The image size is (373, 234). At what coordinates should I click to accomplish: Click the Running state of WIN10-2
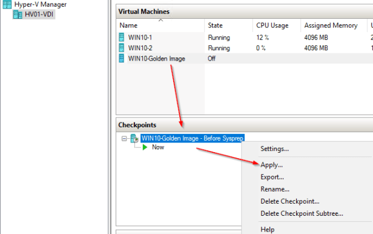[x=219, y=48]
